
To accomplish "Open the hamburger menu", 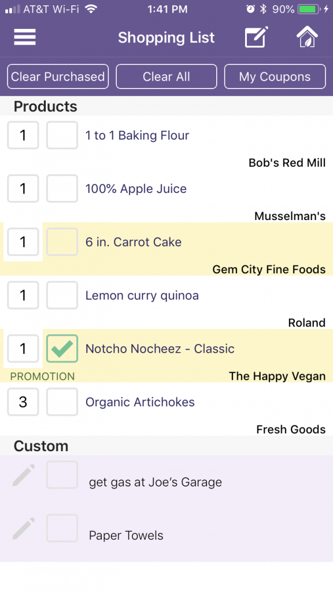I will pos(25,37).
